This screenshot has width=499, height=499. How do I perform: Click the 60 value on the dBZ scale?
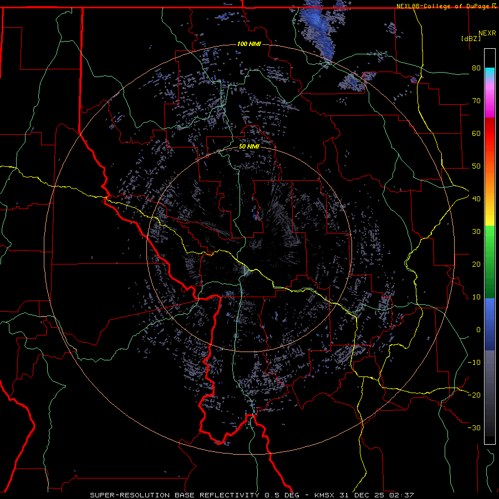(476, 133)
